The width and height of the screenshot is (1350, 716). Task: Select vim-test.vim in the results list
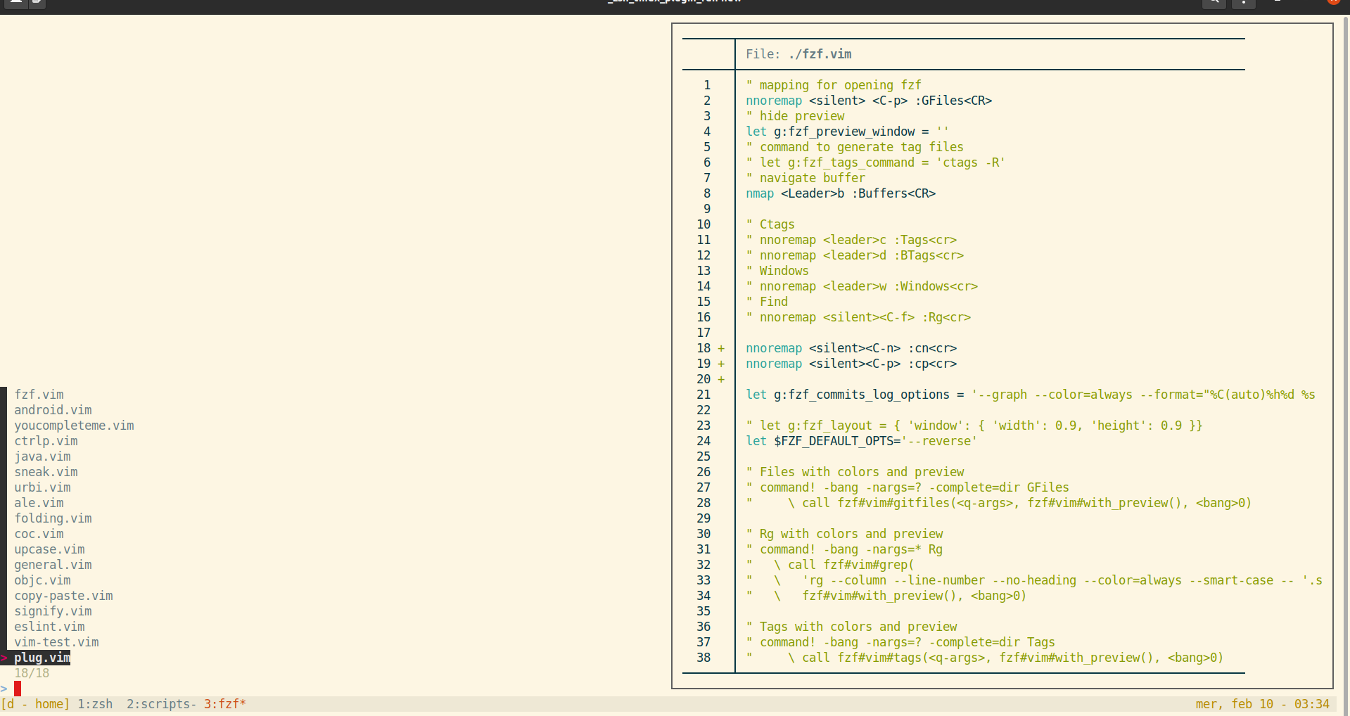(56, 642)
